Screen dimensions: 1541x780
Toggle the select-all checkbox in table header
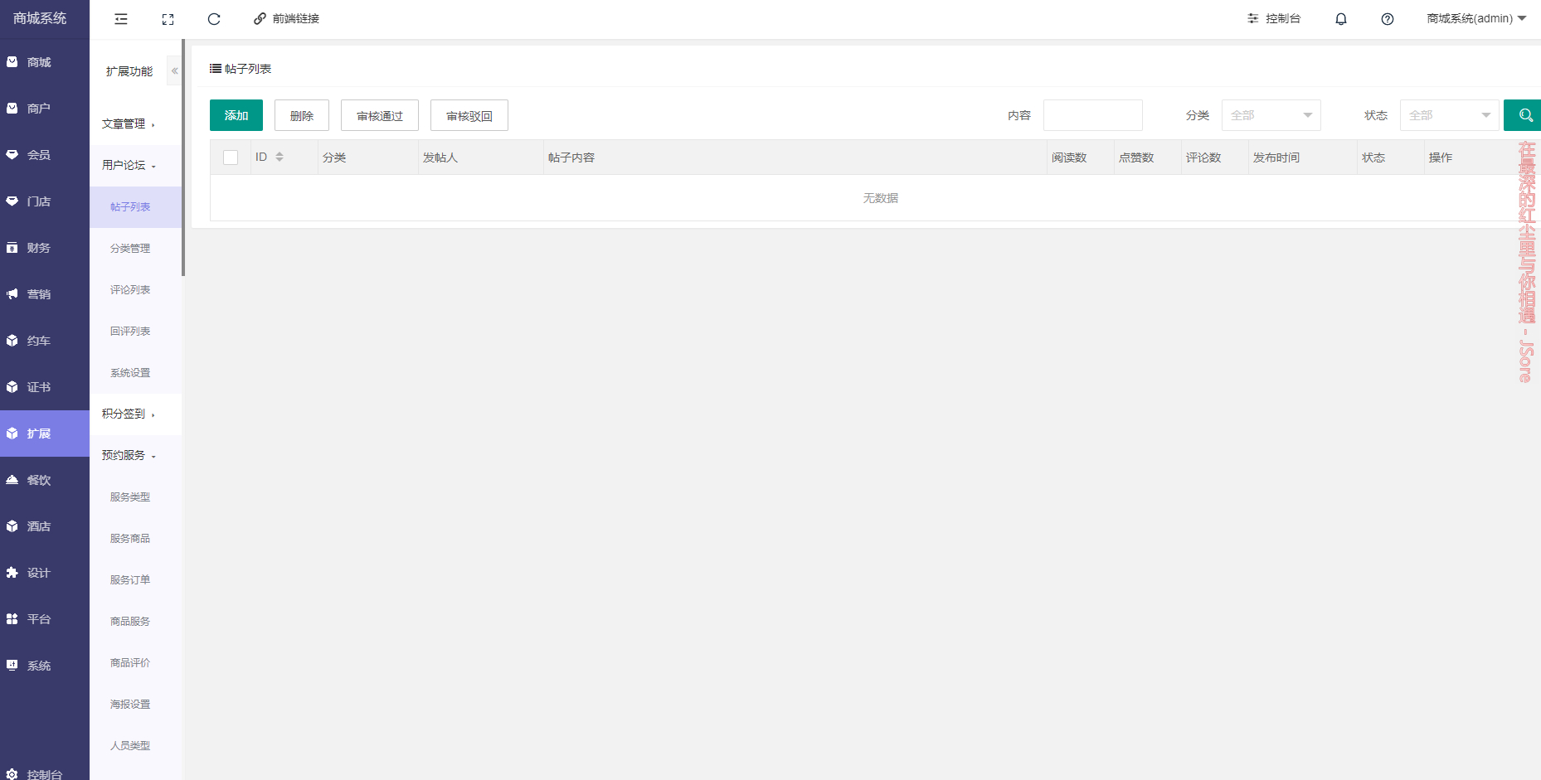(231, 157)
